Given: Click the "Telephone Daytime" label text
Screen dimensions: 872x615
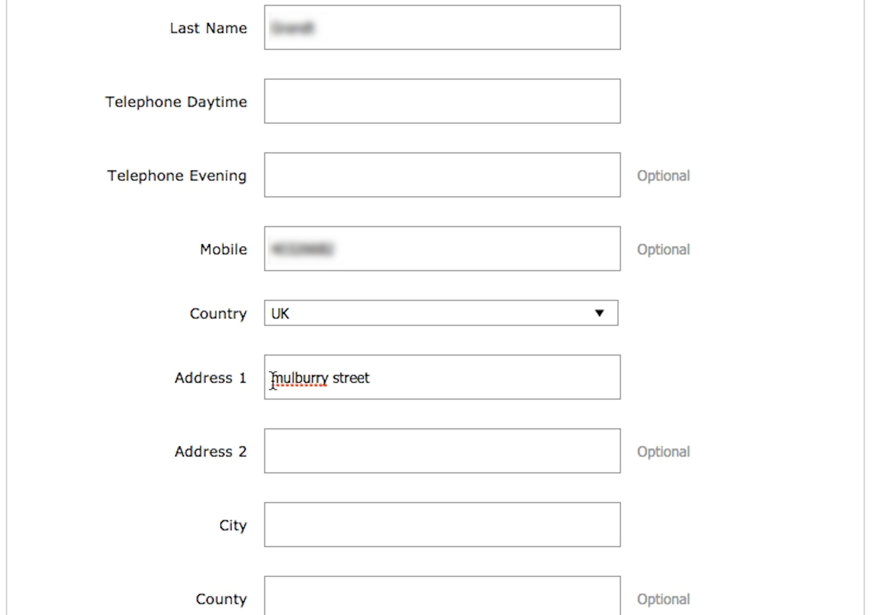Looking at the screenshot, I should 176,102.
